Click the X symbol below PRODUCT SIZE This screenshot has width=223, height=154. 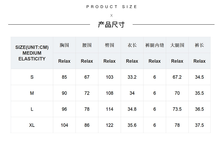(111, 15)
